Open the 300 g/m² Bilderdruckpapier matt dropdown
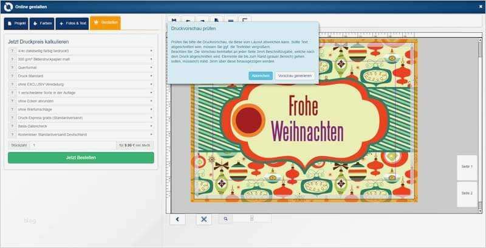 point(84,59)
